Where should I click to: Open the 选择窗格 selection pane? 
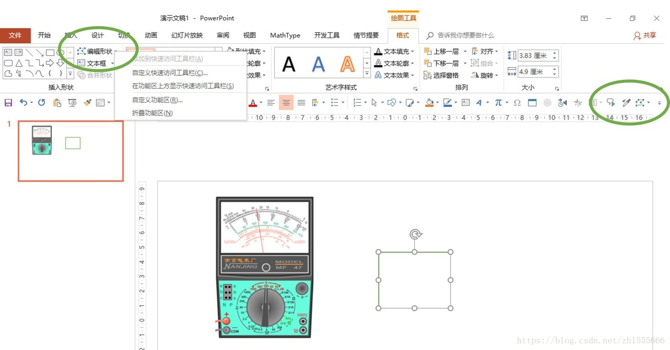(441, 75)
